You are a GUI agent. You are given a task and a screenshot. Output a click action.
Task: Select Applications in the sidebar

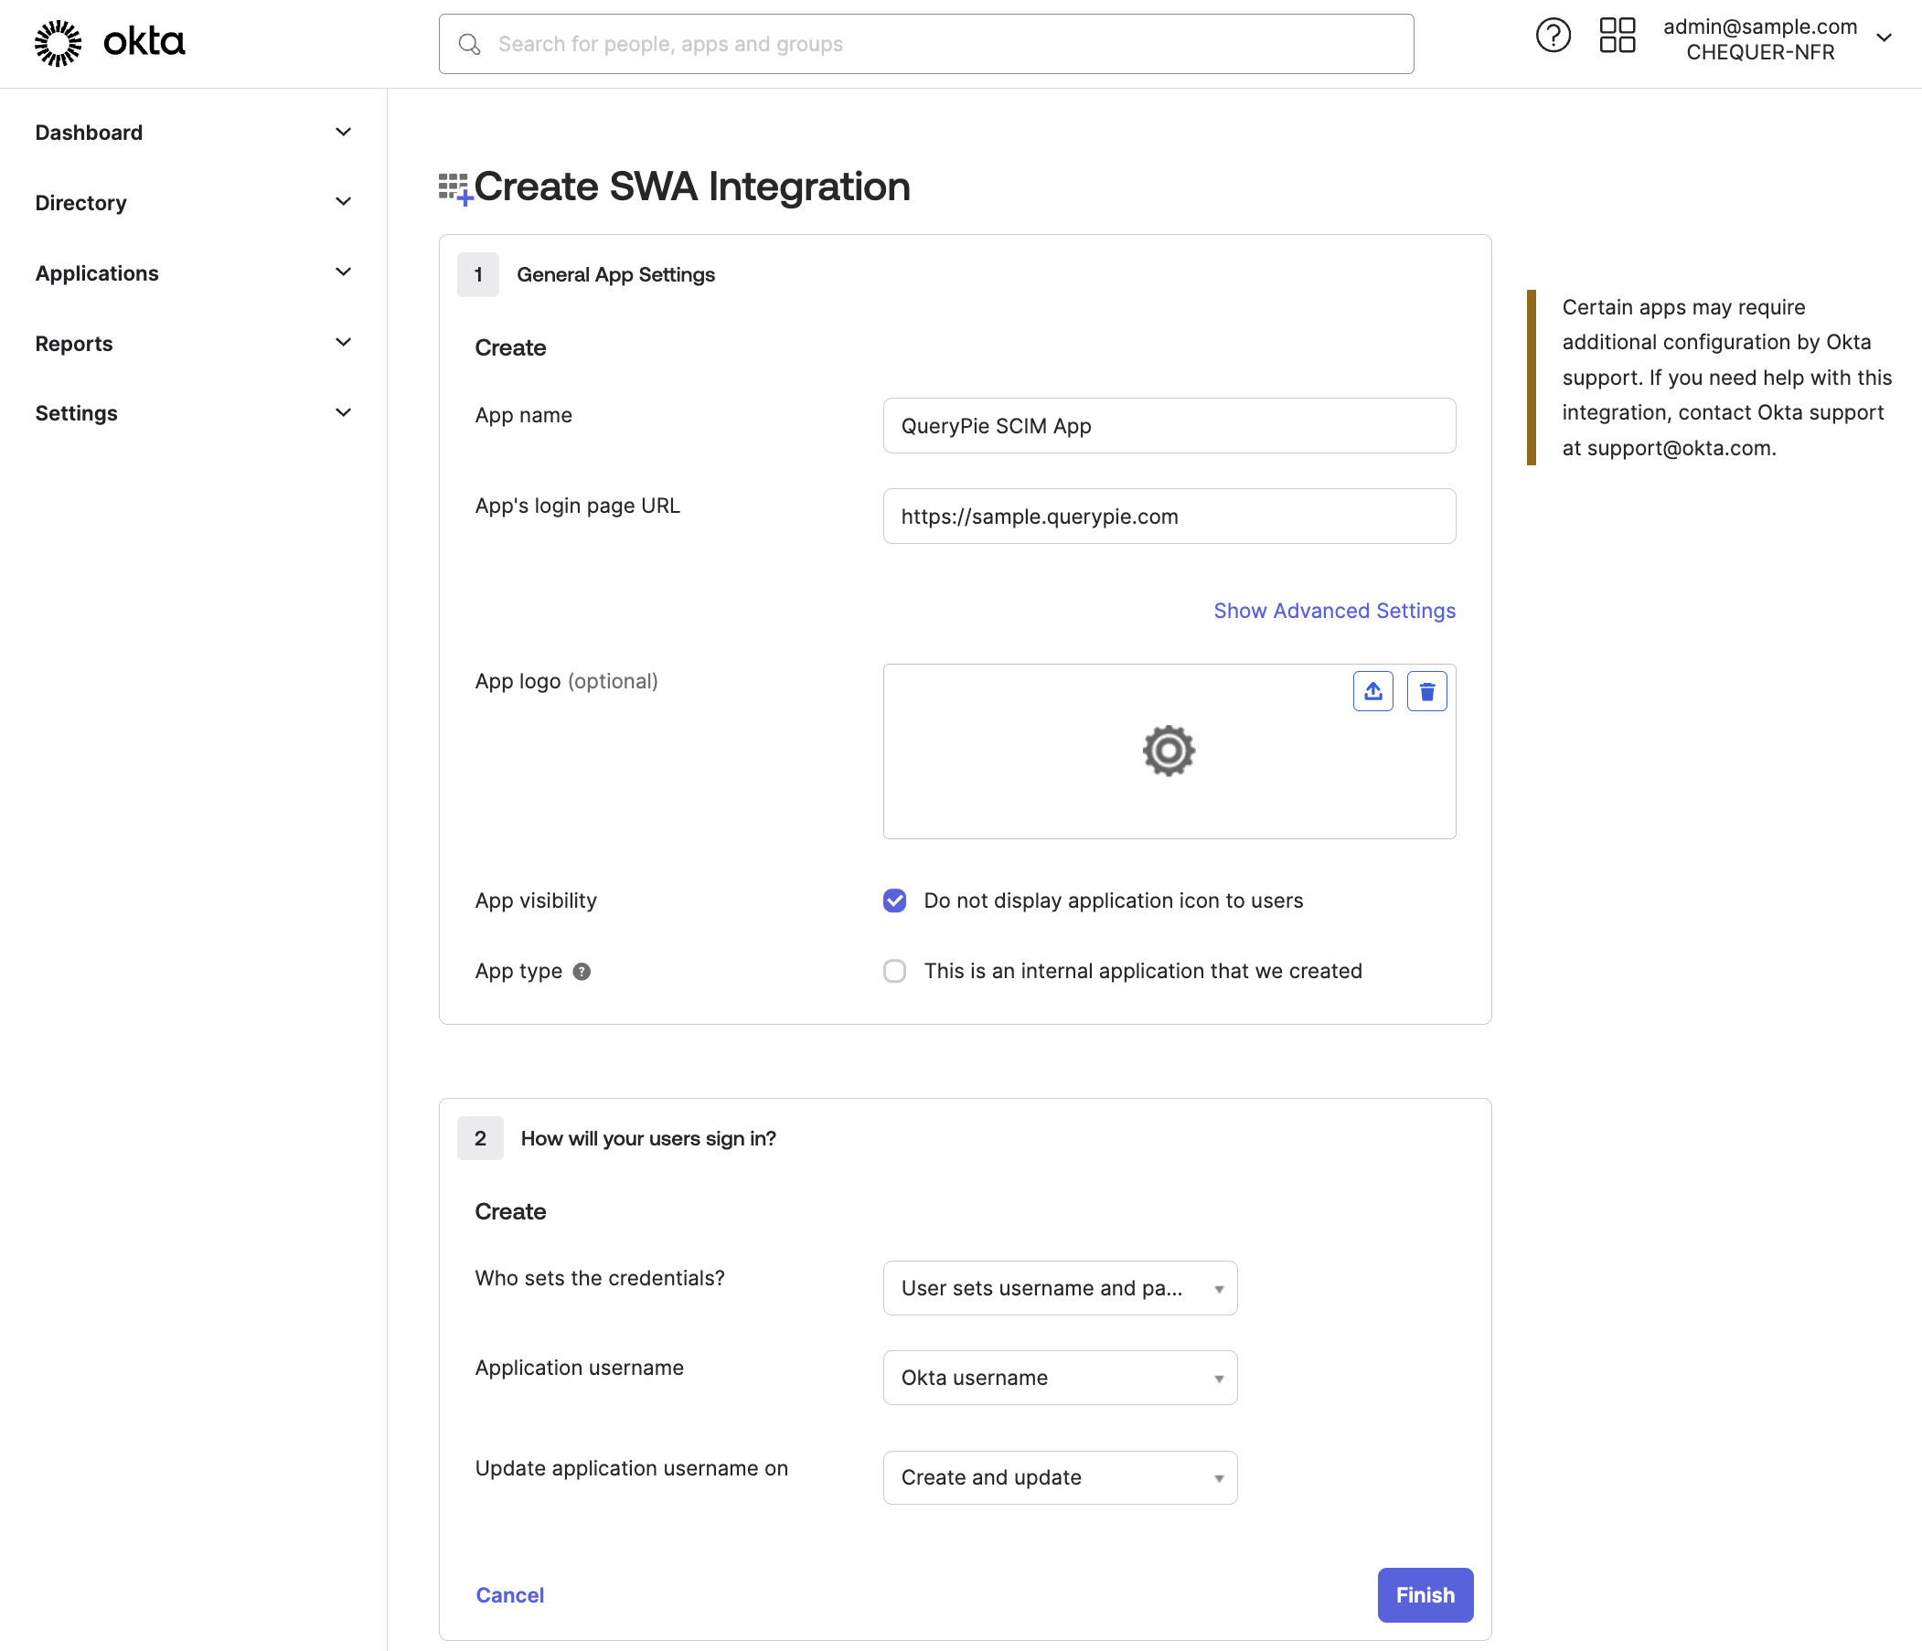(x=97, y=273)
